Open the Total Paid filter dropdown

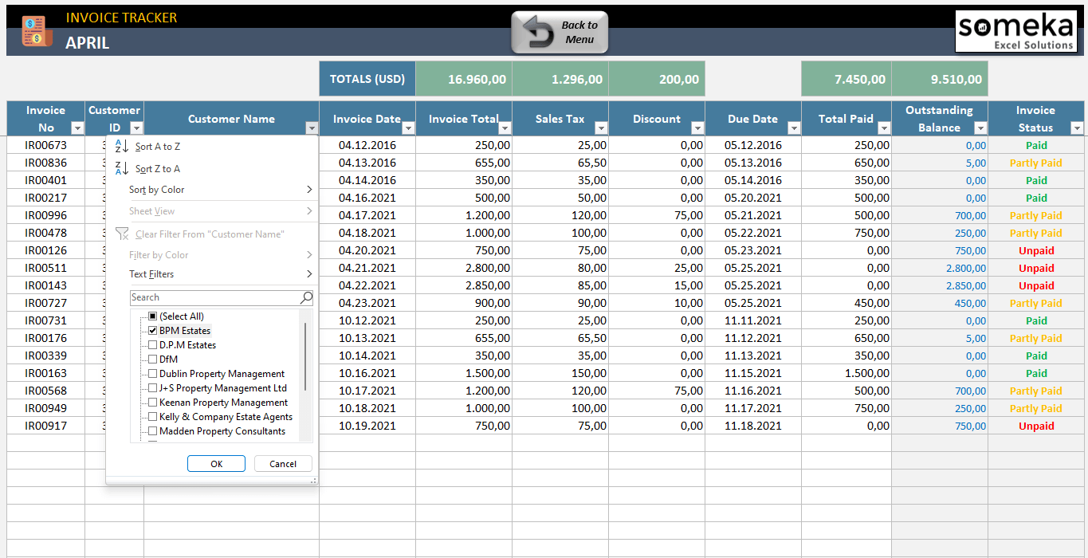(884, 128)
